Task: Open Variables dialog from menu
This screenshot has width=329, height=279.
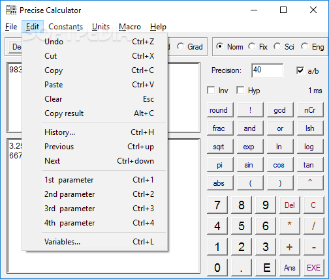Action: pos(95,242)
